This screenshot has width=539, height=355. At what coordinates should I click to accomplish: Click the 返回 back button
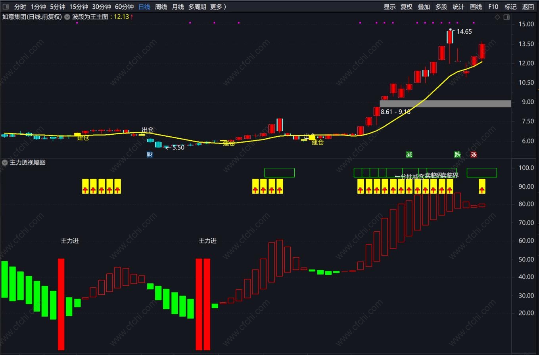(x=528, y=7)
